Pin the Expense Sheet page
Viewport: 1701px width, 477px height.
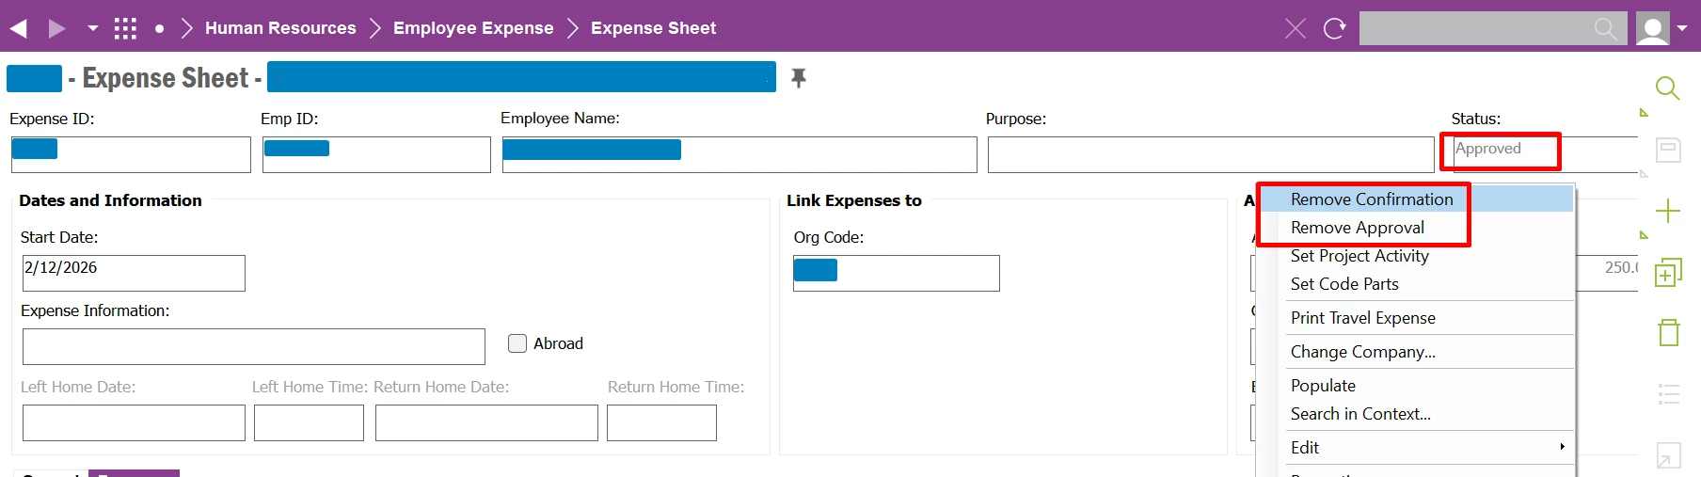(x=799, y=78)
